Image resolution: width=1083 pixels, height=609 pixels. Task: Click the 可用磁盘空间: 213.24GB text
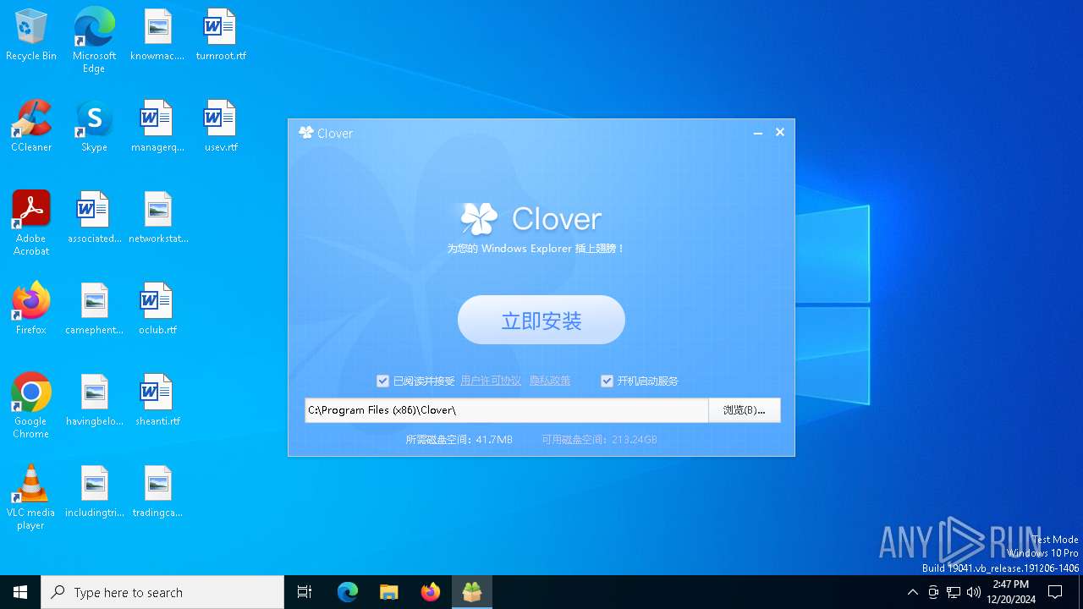pyautogui.click(x=600, y=440)
